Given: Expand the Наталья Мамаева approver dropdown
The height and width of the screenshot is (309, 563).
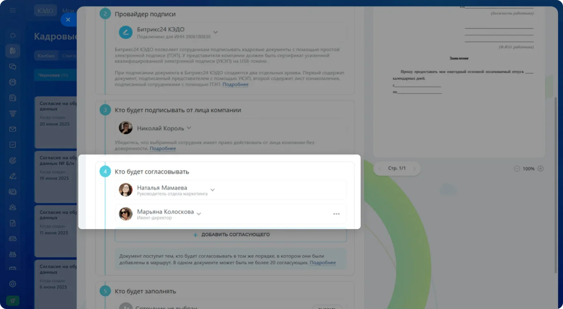Looking at the screenshot, I should point(212,190).
